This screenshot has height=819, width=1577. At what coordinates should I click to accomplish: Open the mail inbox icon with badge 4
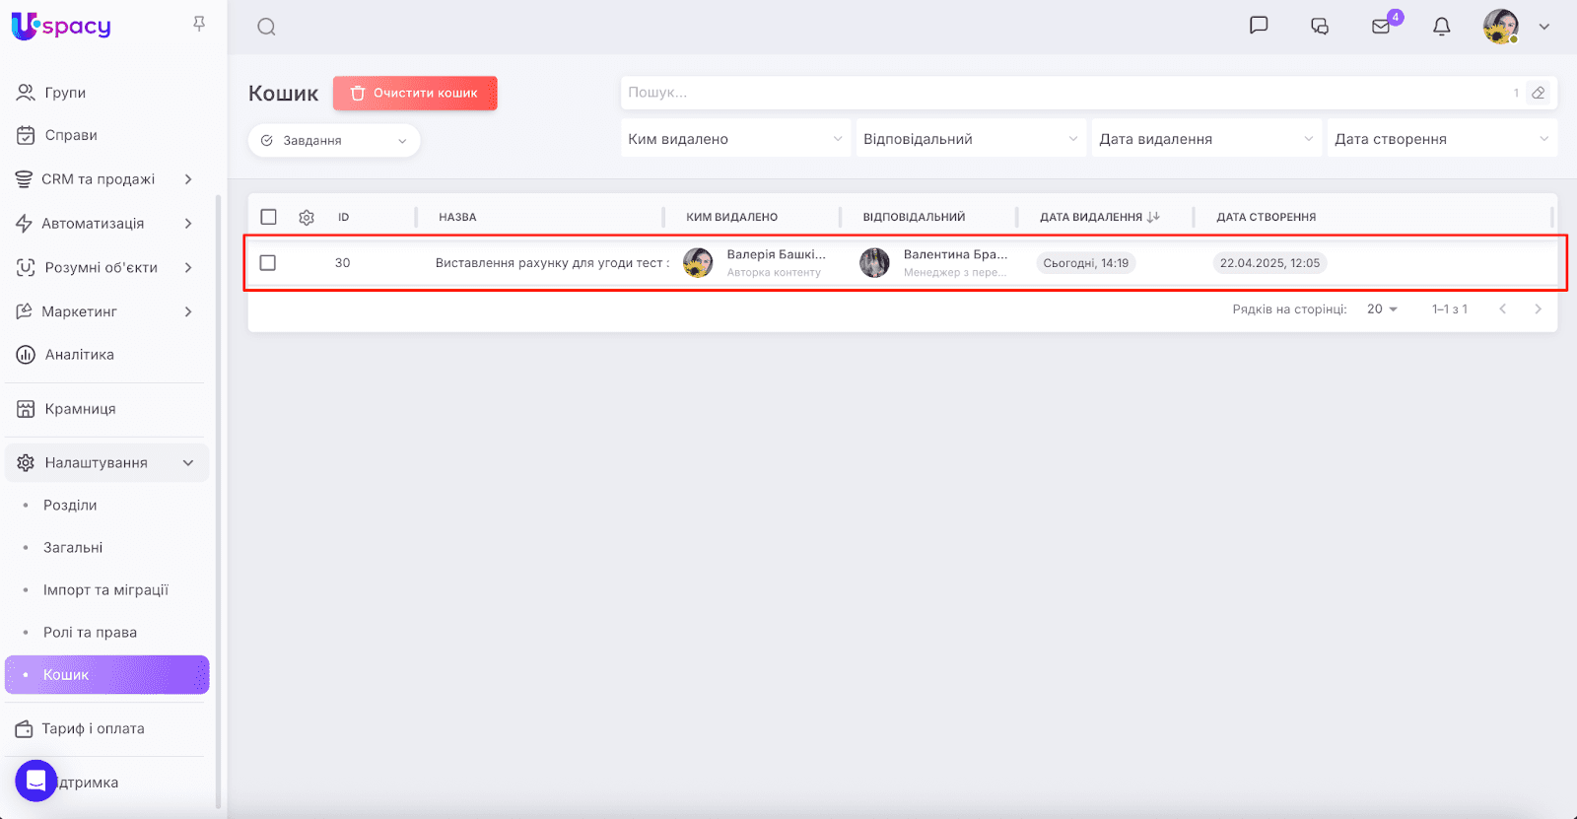1382,27
